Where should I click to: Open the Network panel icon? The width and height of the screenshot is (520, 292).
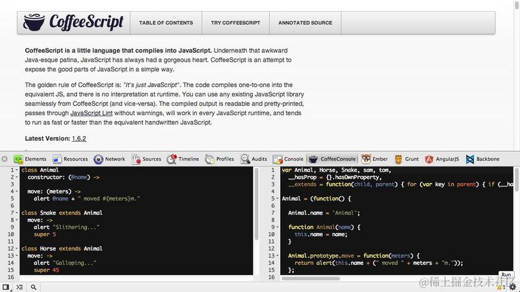click(99, 159)
